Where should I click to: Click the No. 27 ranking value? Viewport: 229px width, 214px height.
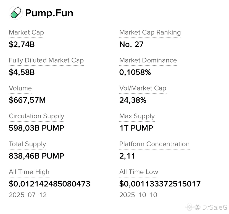click(131, 44)
